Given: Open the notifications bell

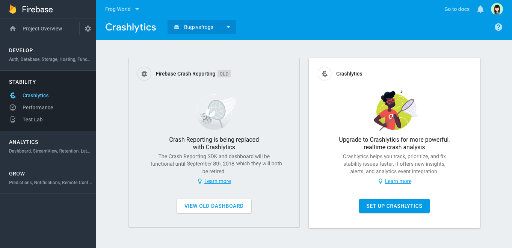Looking at the screenshot, I should (x=480, y=9).
